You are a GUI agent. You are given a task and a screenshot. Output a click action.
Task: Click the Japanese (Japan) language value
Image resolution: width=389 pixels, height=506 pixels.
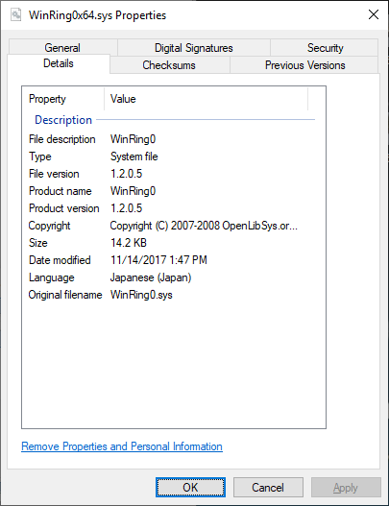[151, 277]
